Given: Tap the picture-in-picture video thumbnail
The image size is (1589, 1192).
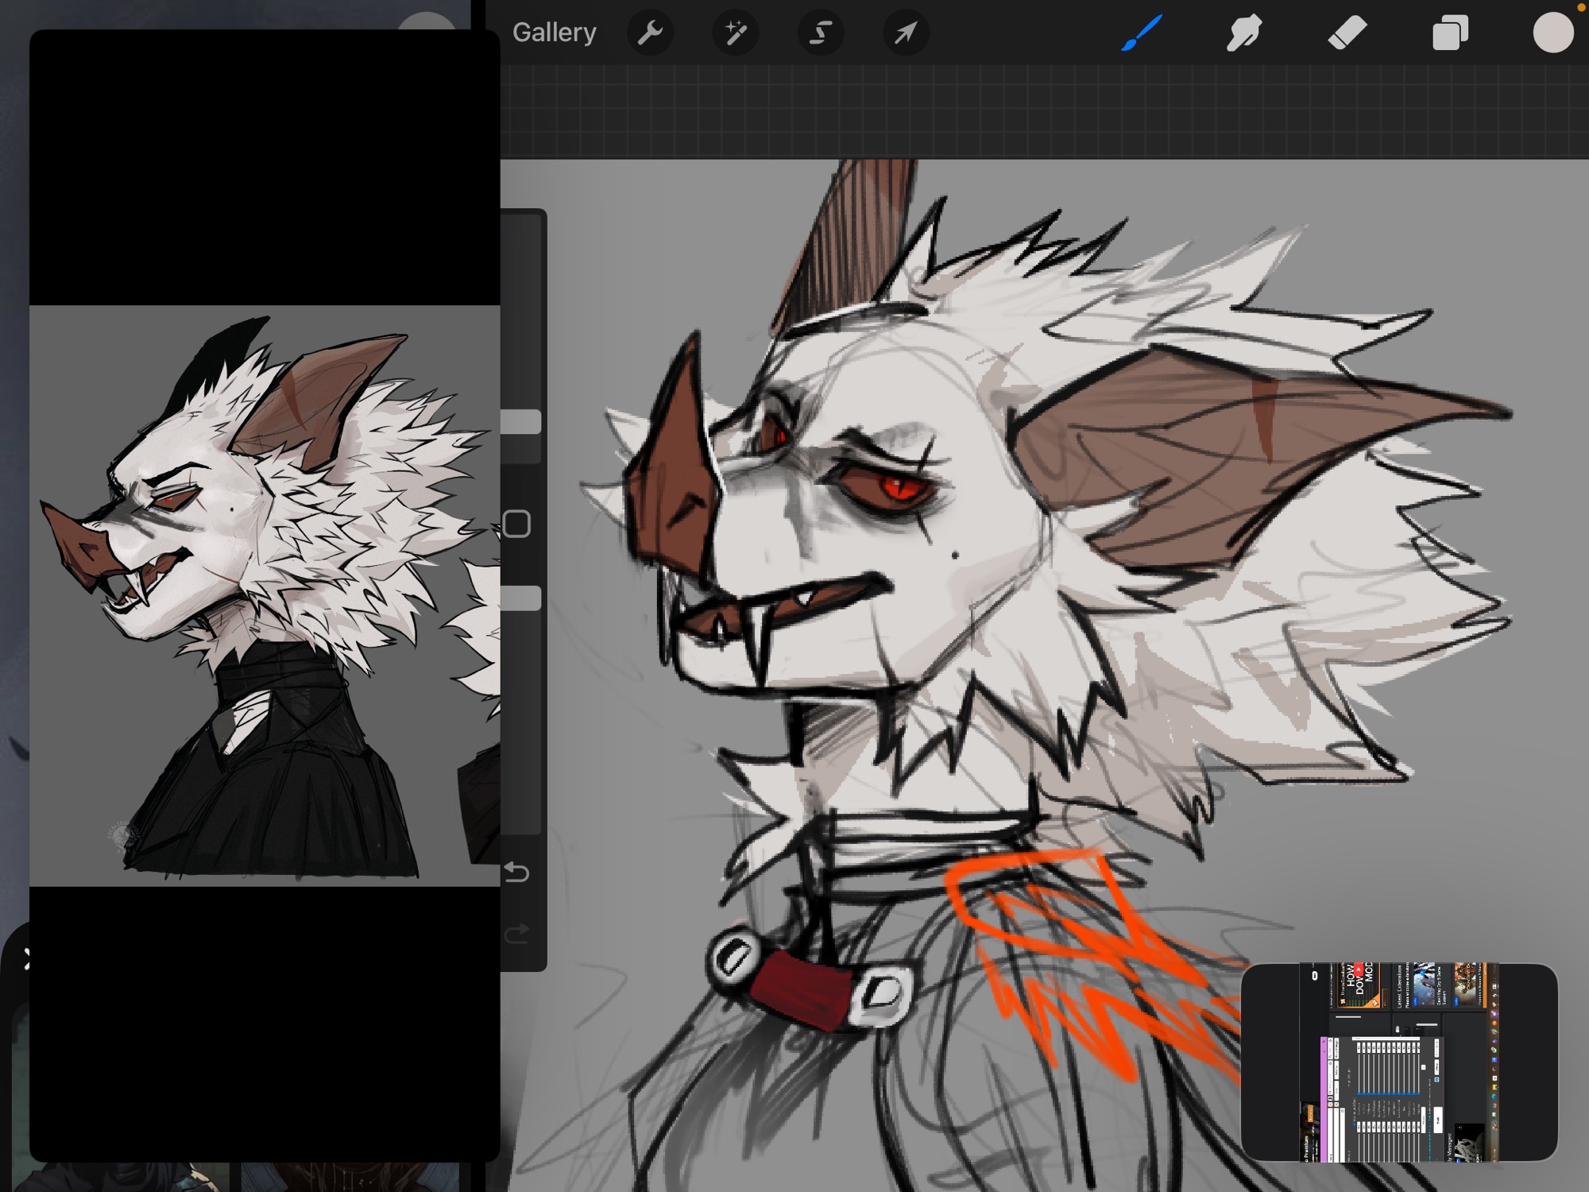Looking at the screenshot, I should pos(1398,1062).
